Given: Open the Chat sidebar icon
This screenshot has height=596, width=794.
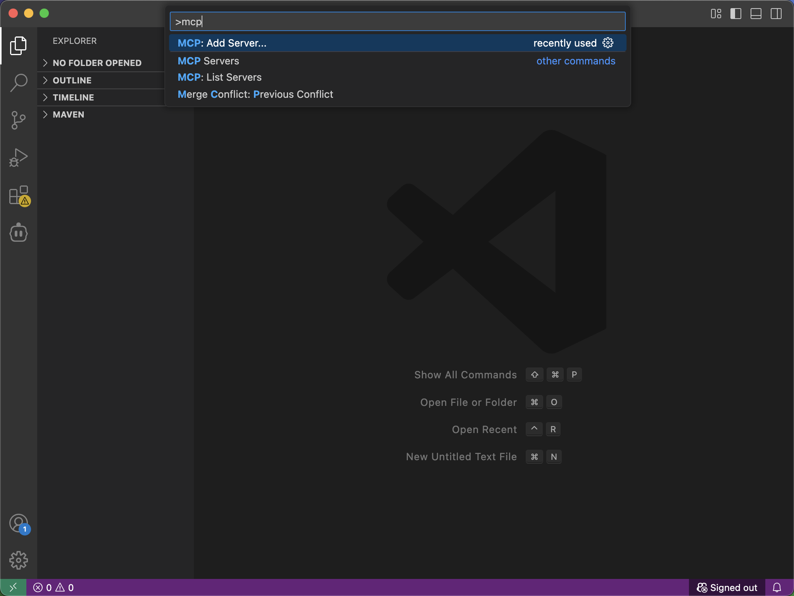Looking at the screenshot, I should pos(18,232).
